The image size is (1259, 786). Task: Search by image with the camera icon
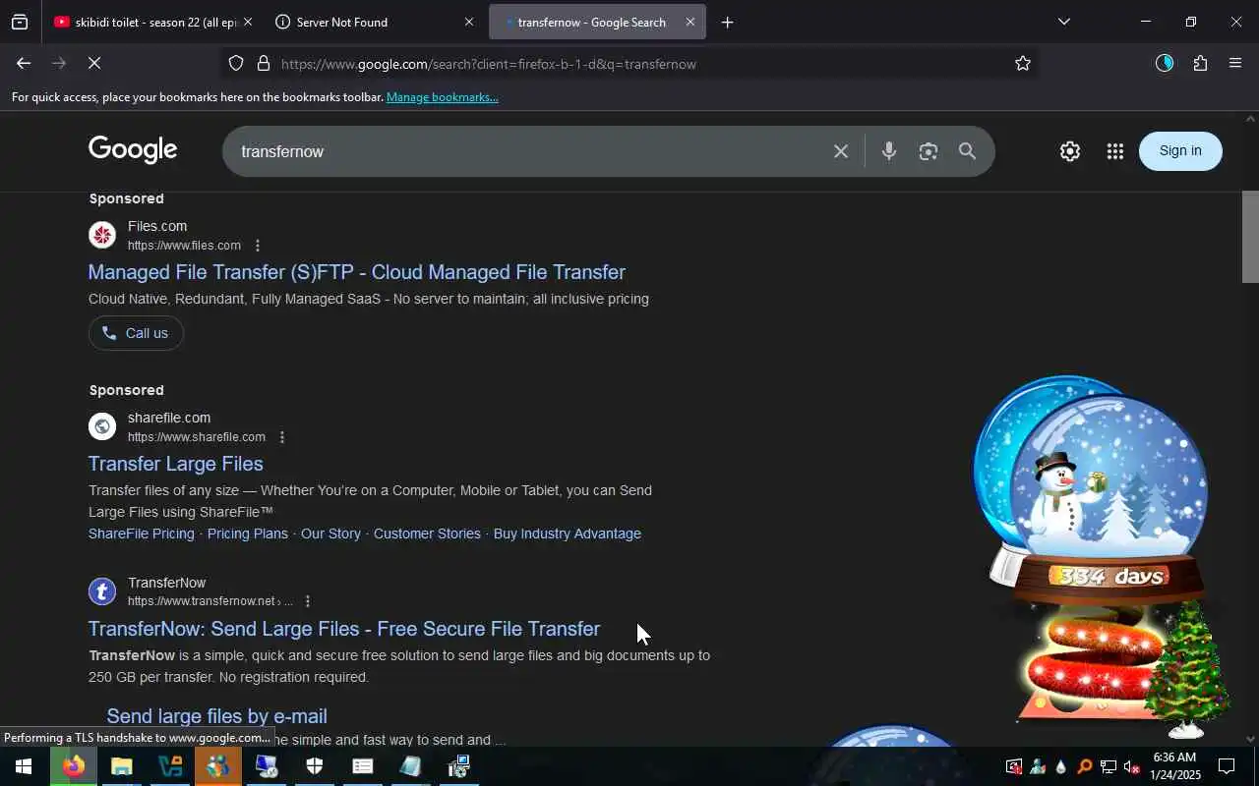click(x=928, y=151)
